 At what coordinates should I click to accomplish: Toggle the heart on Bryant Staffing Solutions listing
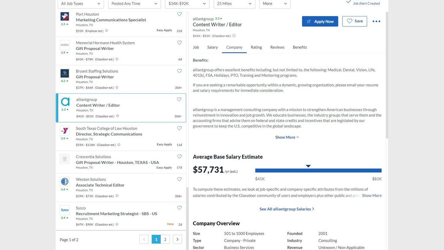click(x=179, y=70)
